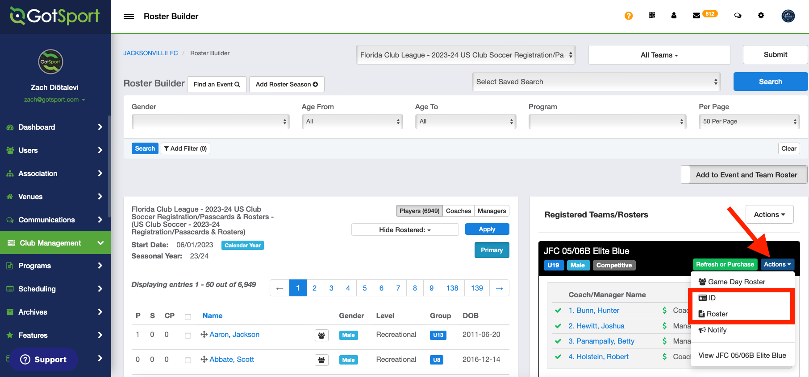Click the blue Apply button
Viewport: 809px width, 377px height.
tap(487, 229)
